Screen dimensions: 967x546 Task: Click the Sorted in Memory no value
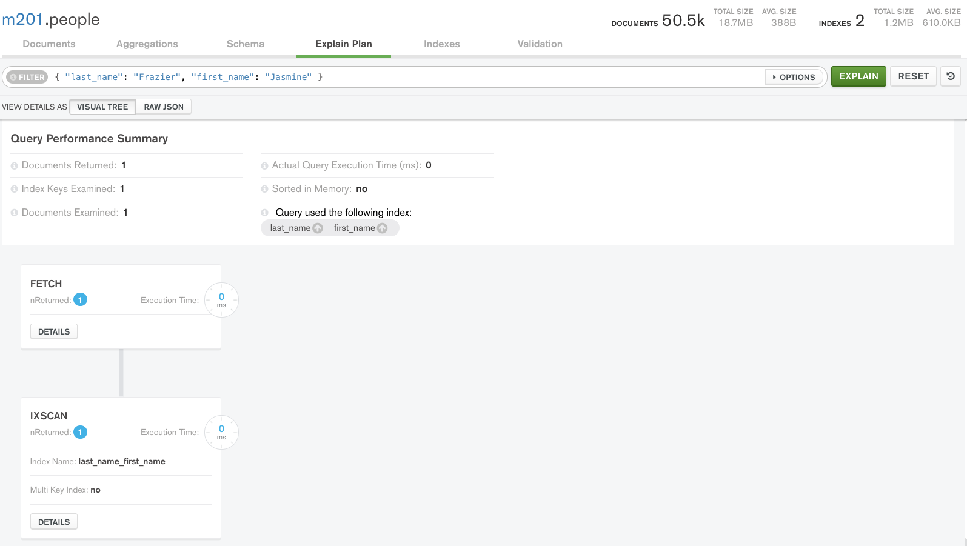tap(362, 189)
